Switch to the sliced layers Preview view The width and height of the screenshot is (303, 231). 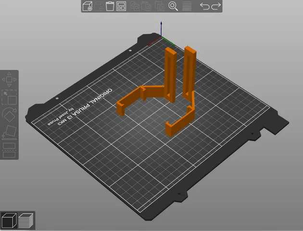(26, 220)
